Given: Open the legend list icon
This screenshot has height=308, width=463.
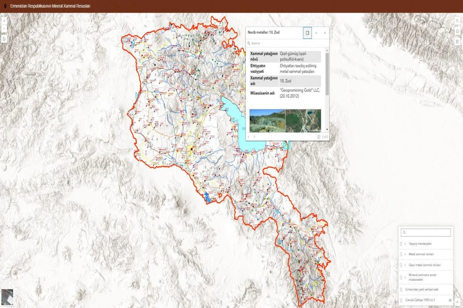Looking at the screenshot, I should pyautogui.click(x=457, y=41).
